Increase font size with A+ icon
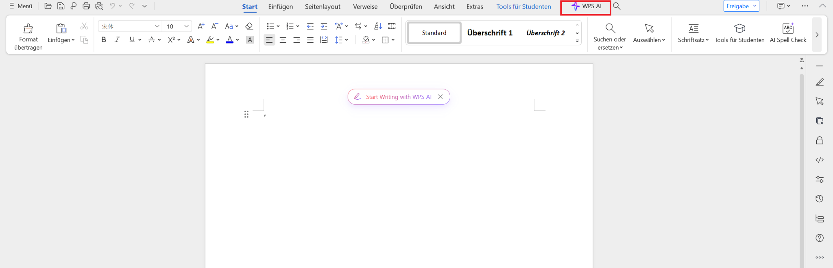The height and width of the screenshot is (268, 833). [x=201, y=26]
